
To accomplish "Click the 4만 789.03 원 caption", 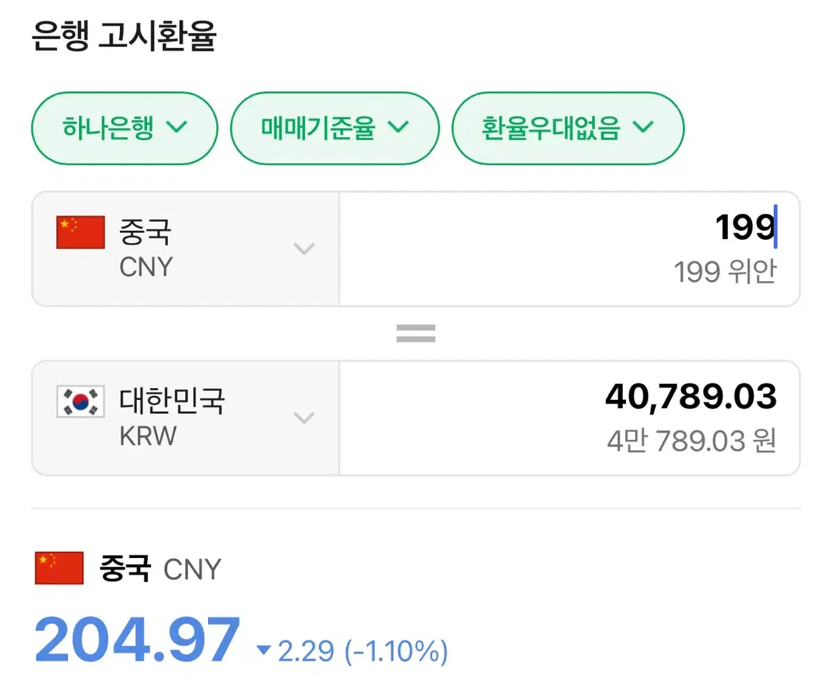I will 691,441.
